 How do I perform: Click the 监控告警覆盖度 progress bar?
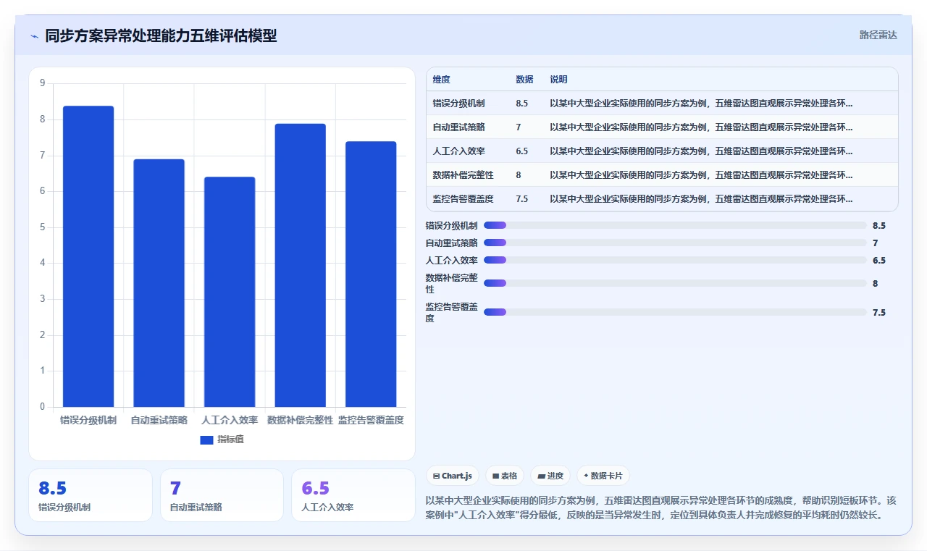pyautogui.click(x=675, y=312)
